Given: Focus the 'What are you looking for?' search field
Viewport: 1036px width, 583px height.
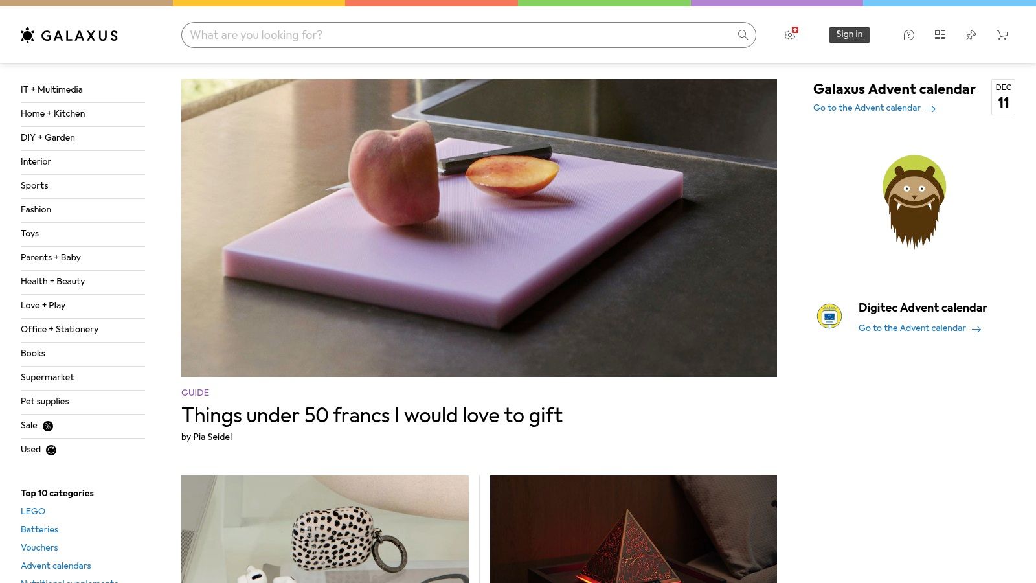Looking at the screenshot, I should pos(460,35).
